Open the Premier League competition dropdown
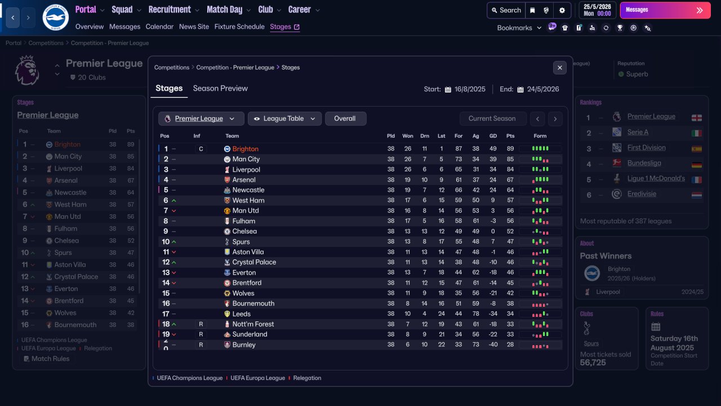Viewport: 721px width, 406px height. point(201,118)
